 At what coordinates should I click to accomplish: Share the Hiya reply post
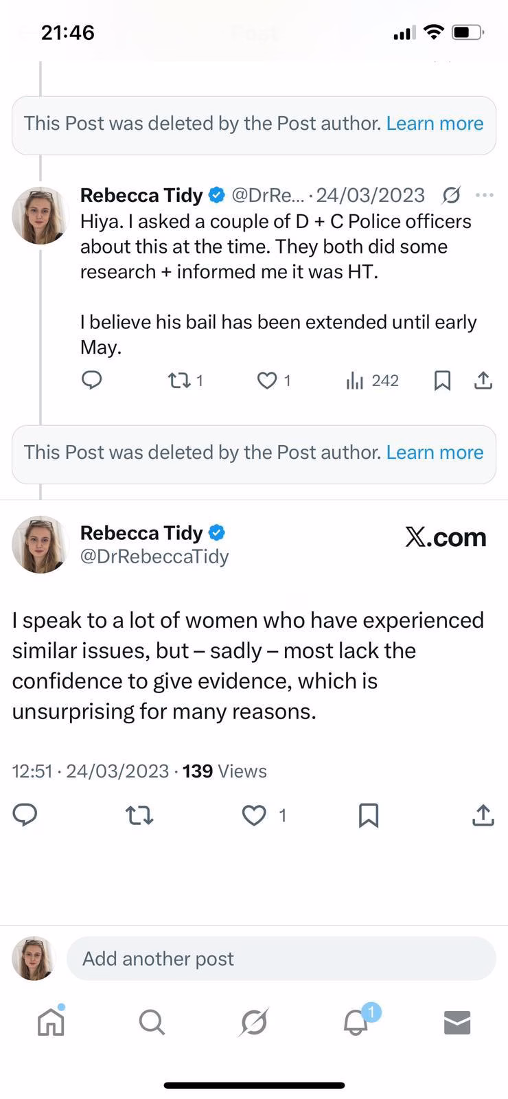(x=483, y=380)
